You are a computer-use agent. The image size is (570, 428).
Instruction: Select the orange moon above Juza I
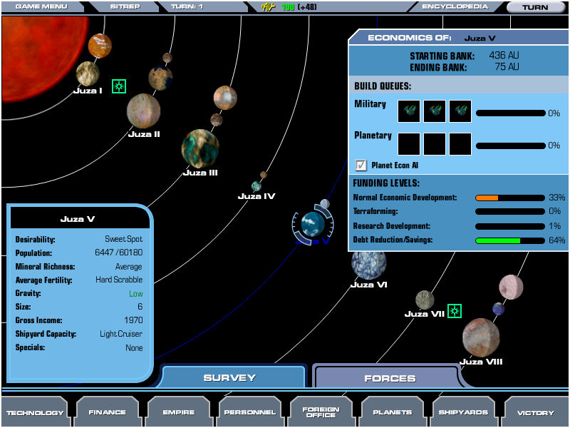pyautogui.click(x=100, y=46)
